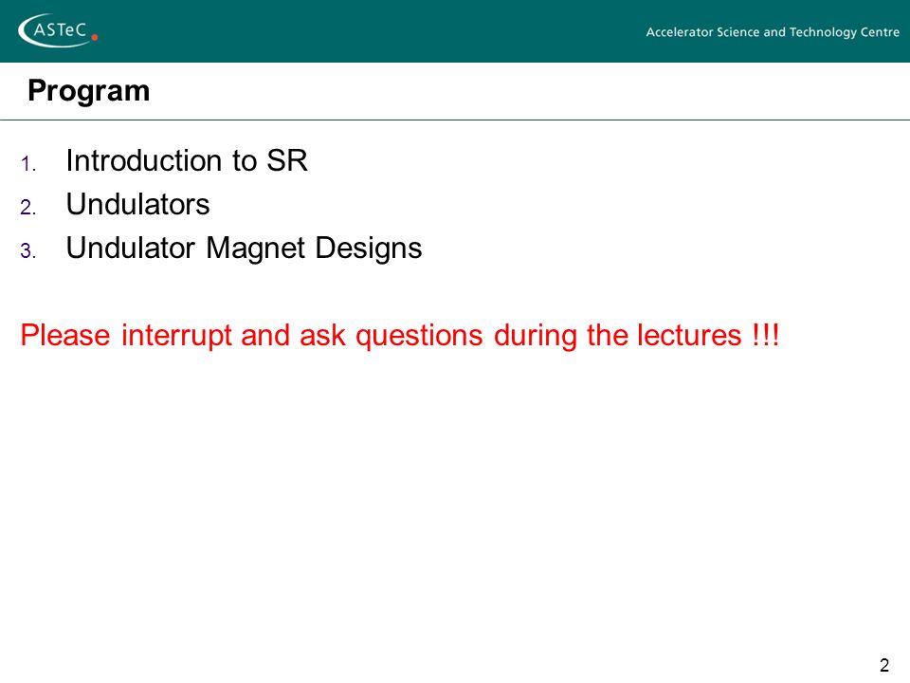The image size is (910, 683).
Task: Click list number '3.' beside Undulator Magnet Designs
Action: coord(28,250)
